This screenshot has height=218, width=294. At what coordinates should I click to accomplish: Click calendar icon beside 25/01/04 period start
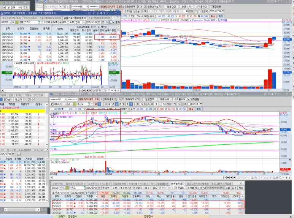(x=68, y=193)
